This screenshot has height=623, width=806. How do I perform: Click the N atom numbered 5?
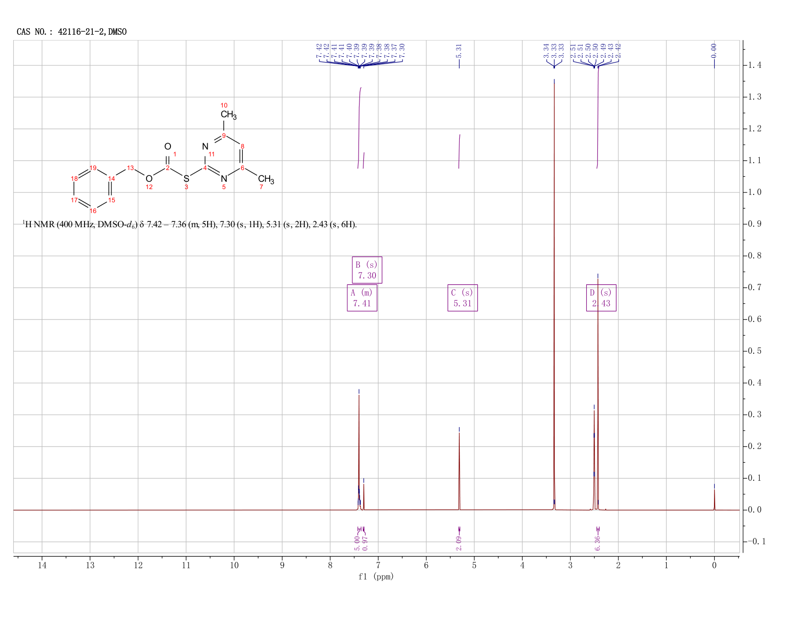(224, 179)
